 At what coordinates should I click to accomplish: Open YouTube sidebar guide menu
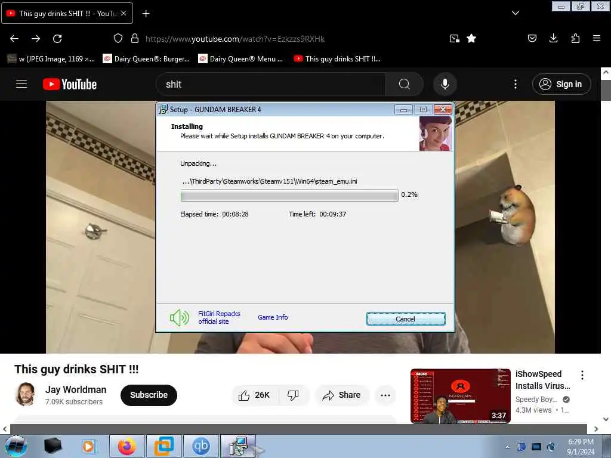tap(21, 84)
